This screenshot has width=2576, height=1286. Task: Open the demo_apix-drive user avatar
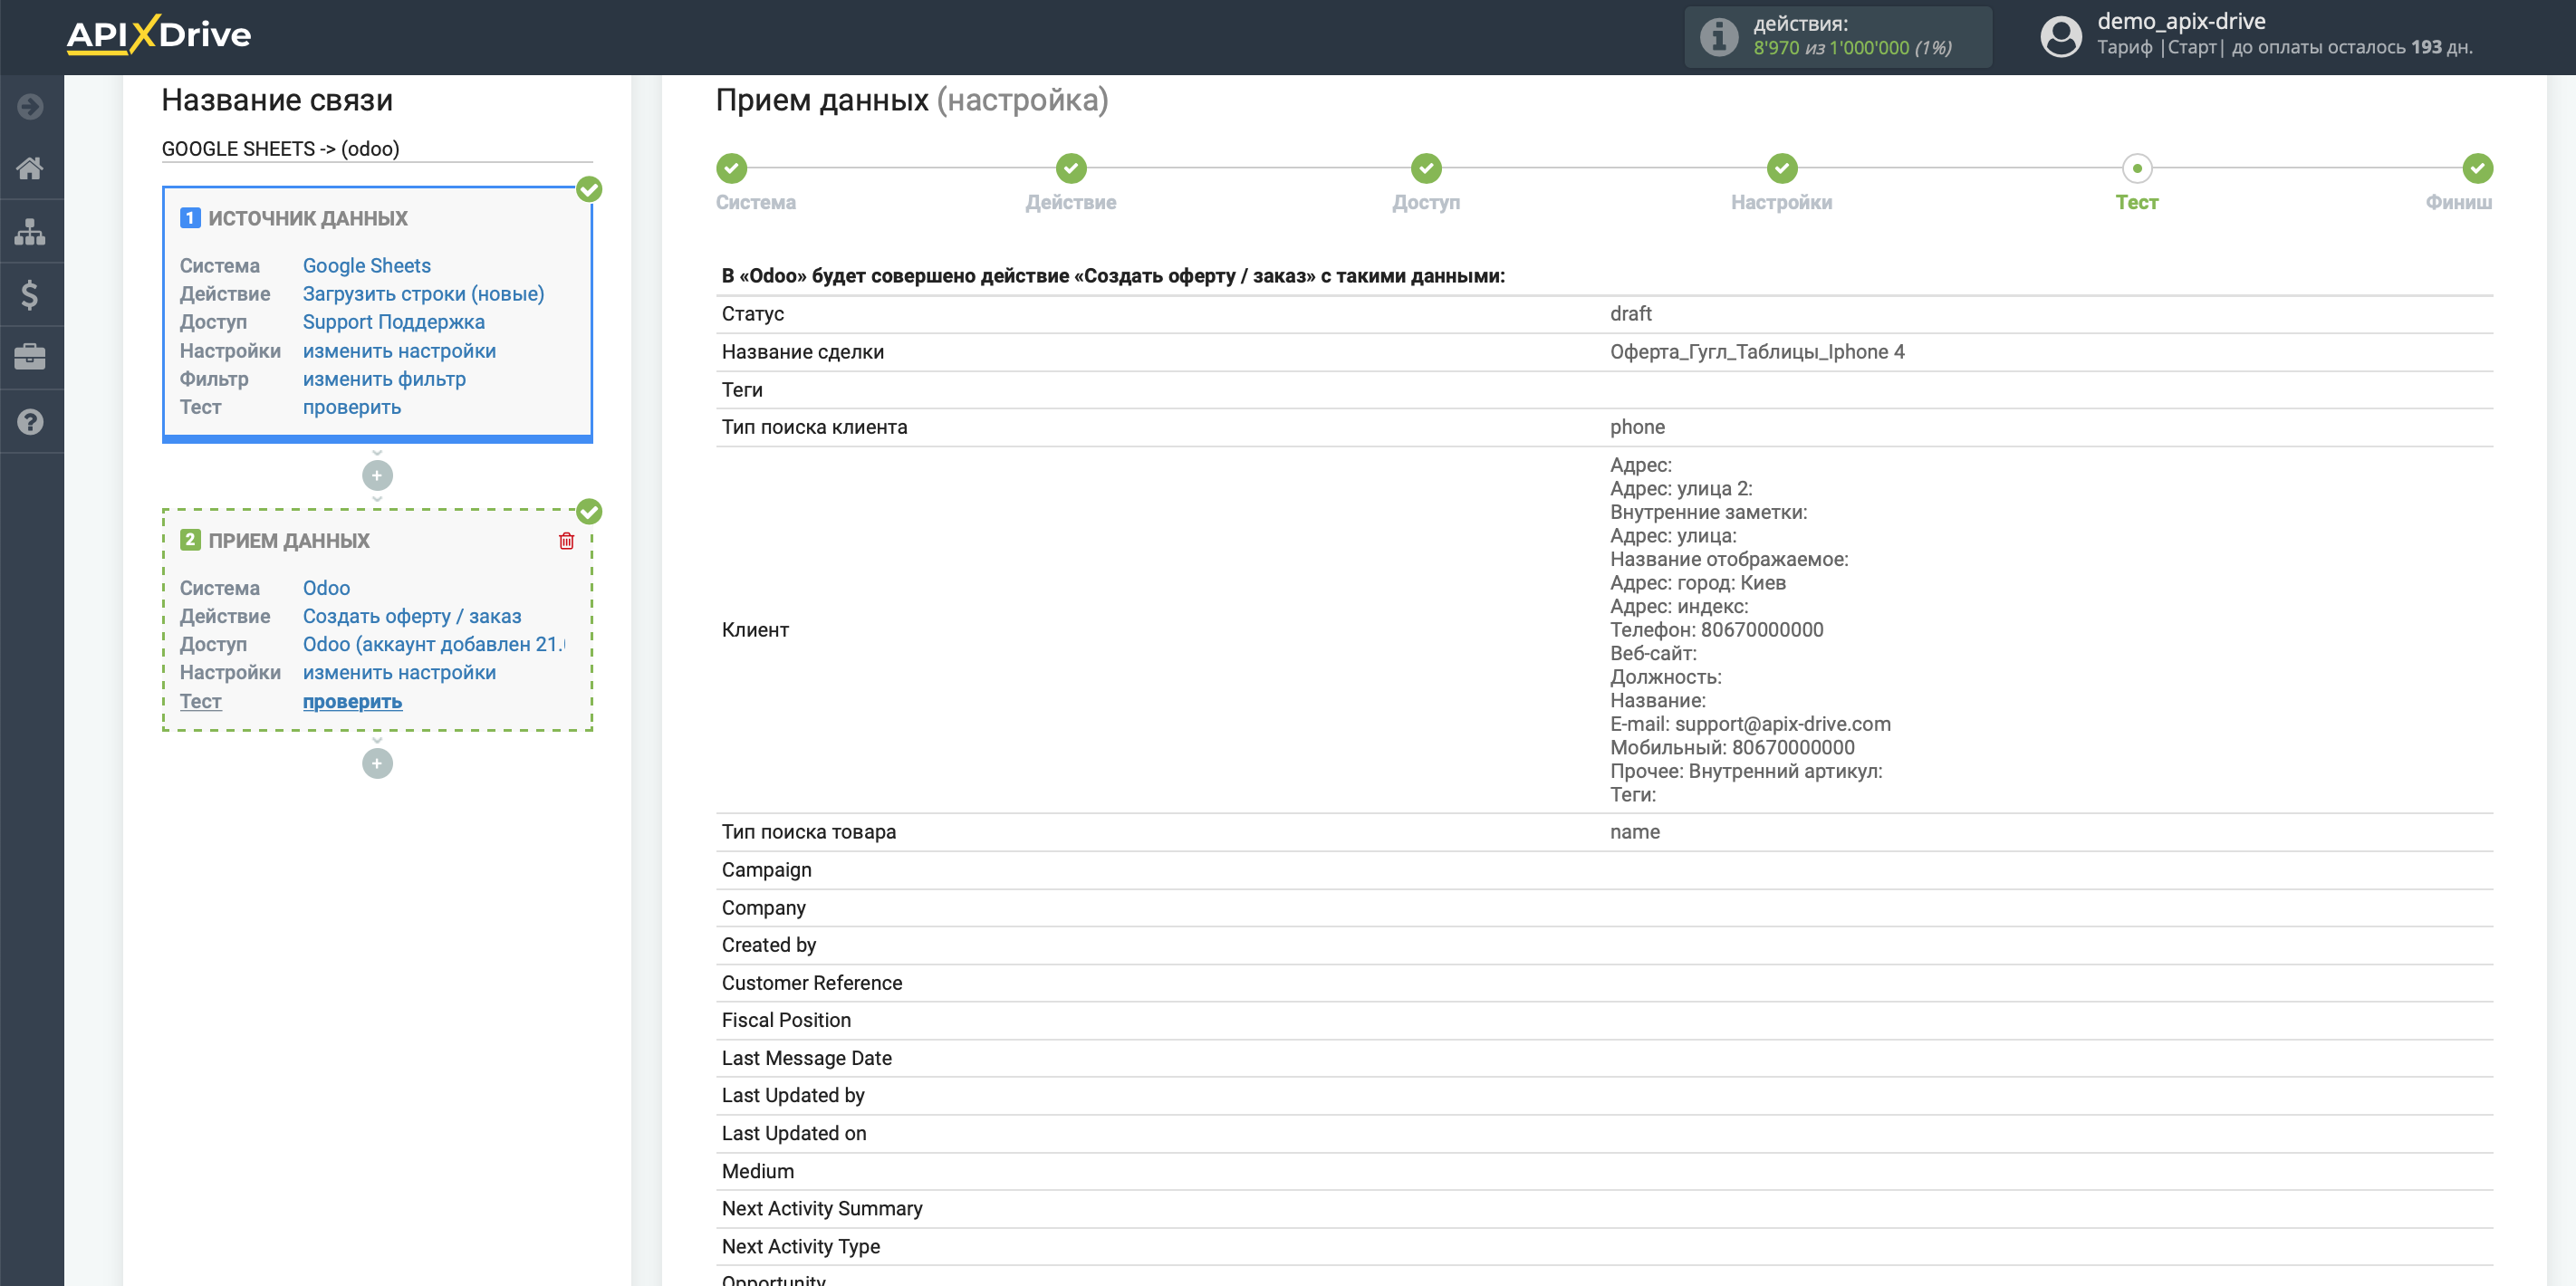pyautogui.click(x=2060, y=36)
